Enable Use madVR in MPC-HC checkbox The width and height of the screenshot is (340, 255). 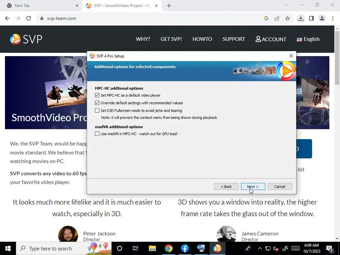pos(97,134)
